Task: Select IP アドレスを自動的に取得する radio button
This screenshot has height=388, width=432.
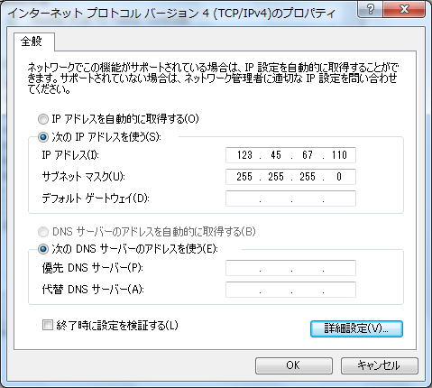Action: (x=43, y=119)
